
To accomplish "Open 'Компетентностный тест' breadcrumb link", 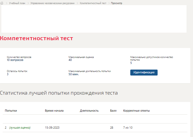I will [93, 3].
